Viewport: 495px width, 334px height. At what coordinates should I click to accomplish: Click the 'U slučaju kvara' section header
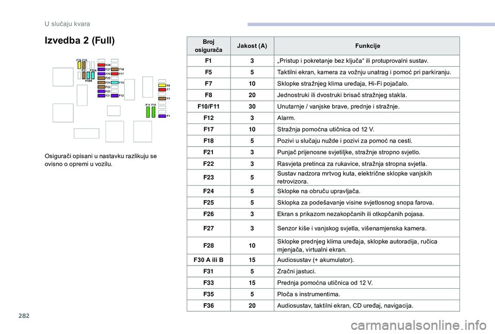point(67,24)
